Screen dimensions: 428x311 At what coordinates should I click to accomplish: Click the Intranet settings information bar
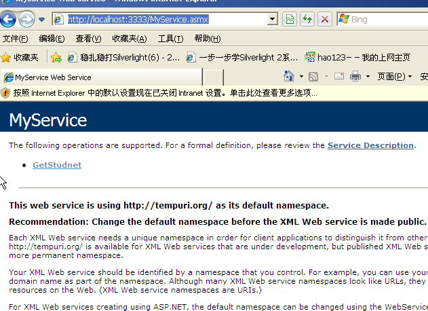[x=214, y=93]
